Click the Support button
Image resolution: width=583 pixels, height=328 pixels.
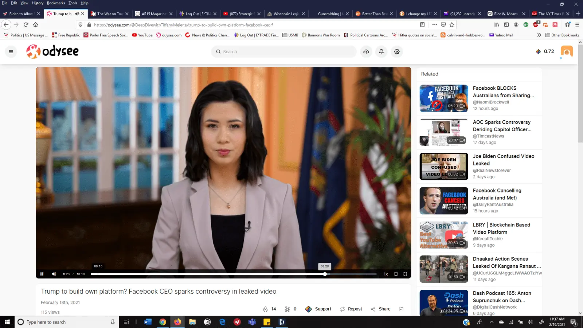318,309
